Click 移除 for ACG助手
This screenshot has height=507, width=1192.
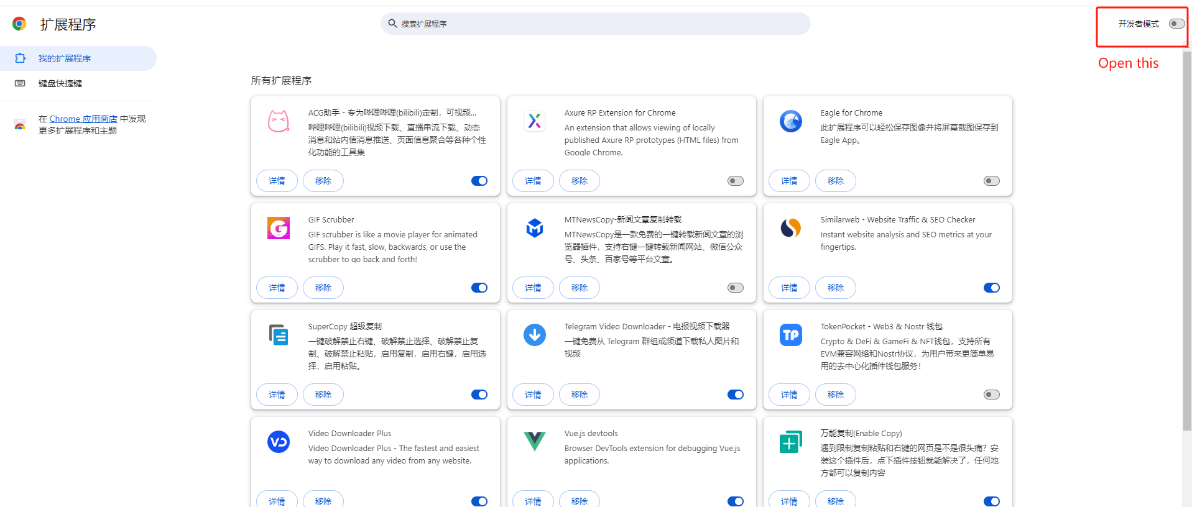pyautogui.click(x=323, y=181)
